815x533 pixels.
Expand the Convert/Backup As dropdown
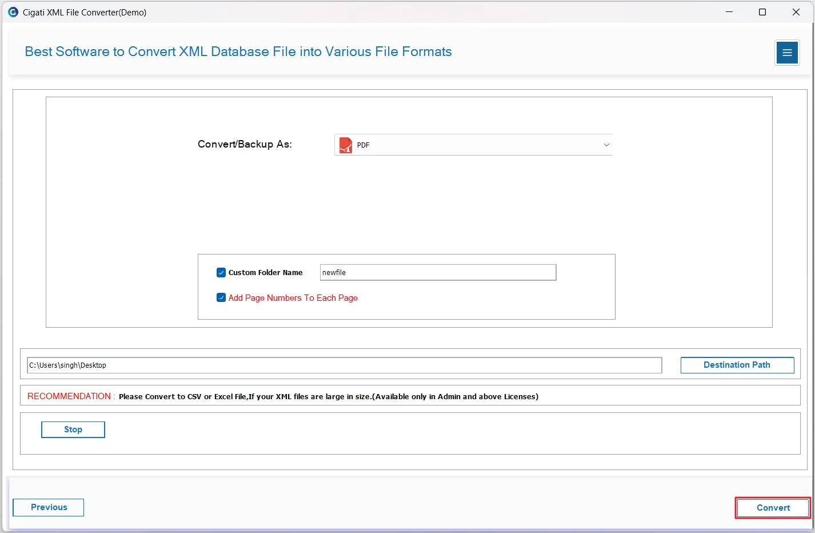pyautogui.click(x=473, y=145)
